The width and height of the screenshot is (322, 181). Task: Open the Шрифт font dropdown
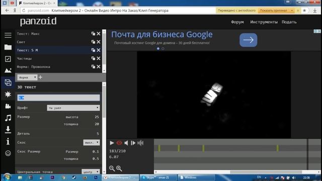click(x=73, y=108)
